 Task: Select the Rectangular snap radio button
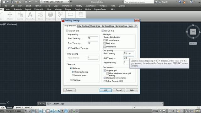[73, 72]
